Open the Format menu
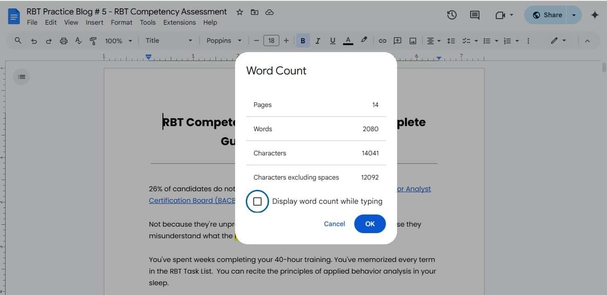 (x=121, y=22)
